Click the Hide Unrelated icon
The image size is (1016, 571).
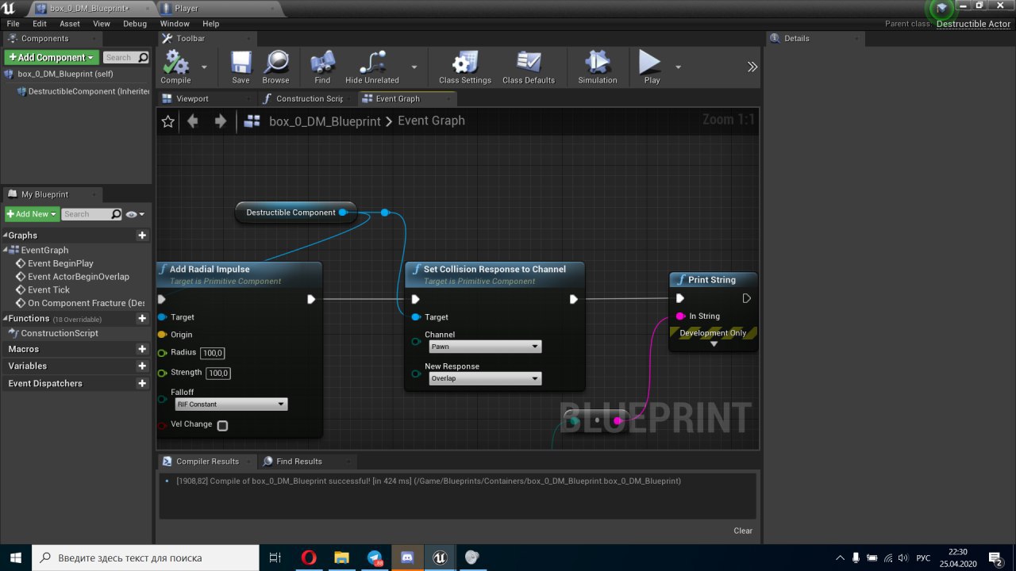tap(372, 67)
